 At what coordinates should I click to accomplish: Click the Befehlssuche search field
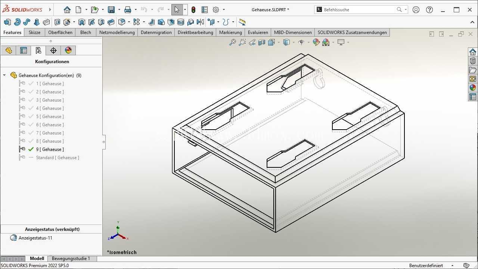[x=361, y=10]
